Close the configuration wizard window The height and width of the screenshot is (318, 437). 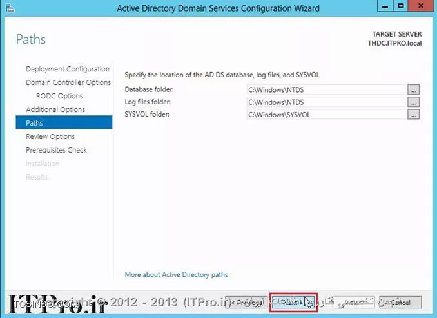pos(421,6)
